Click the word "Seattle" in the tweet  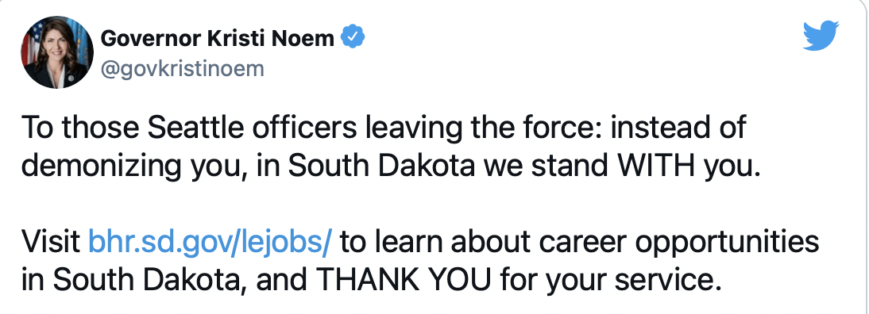pyautogui.click(x=195, y=128)
